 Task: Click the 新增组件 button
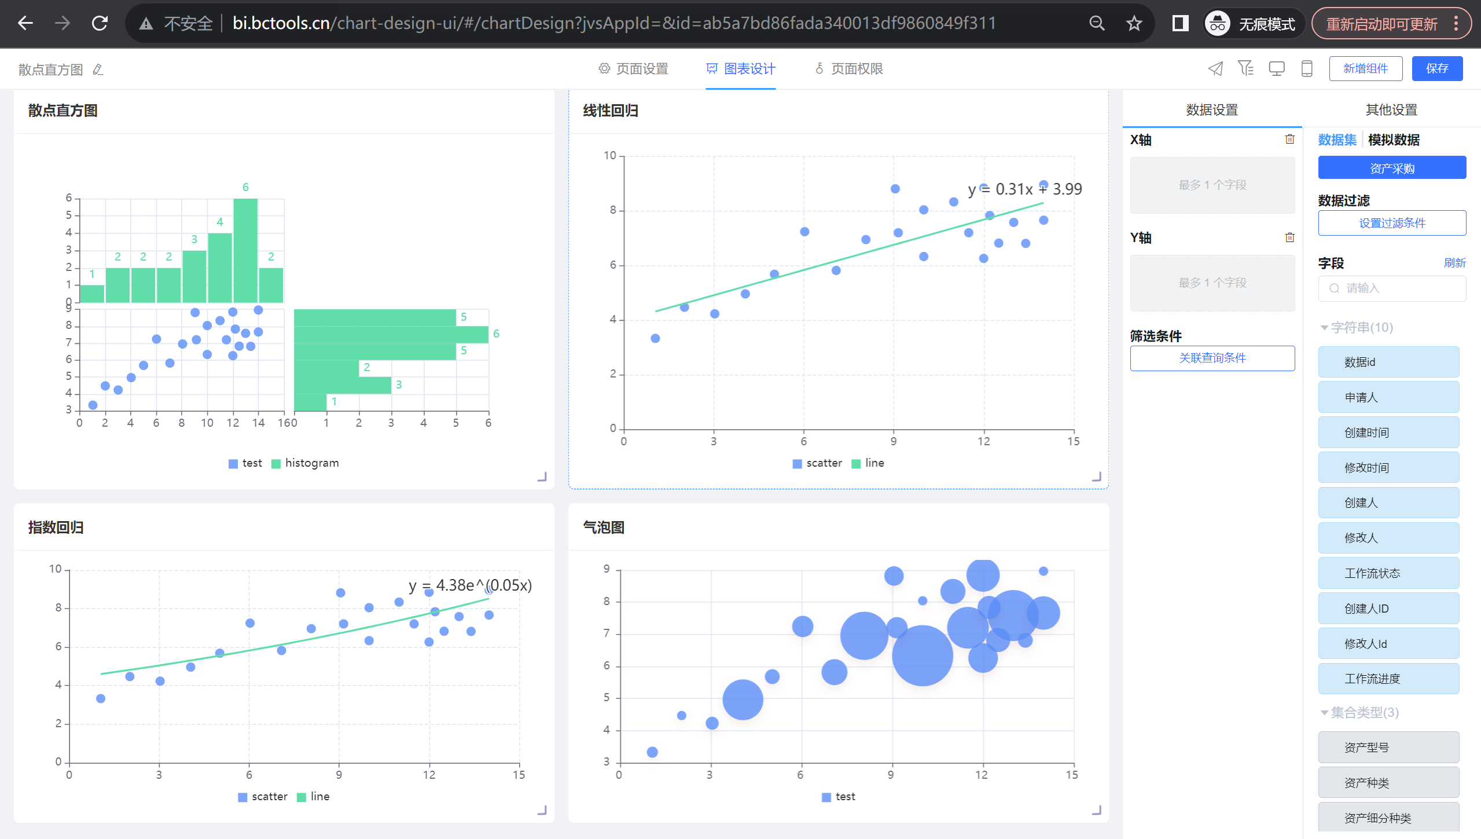tap(1365, 69)
